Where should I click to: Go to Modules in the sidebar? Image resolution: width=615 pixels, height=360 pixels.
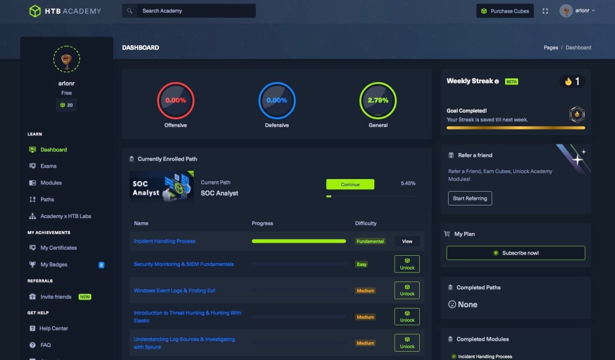51,183
